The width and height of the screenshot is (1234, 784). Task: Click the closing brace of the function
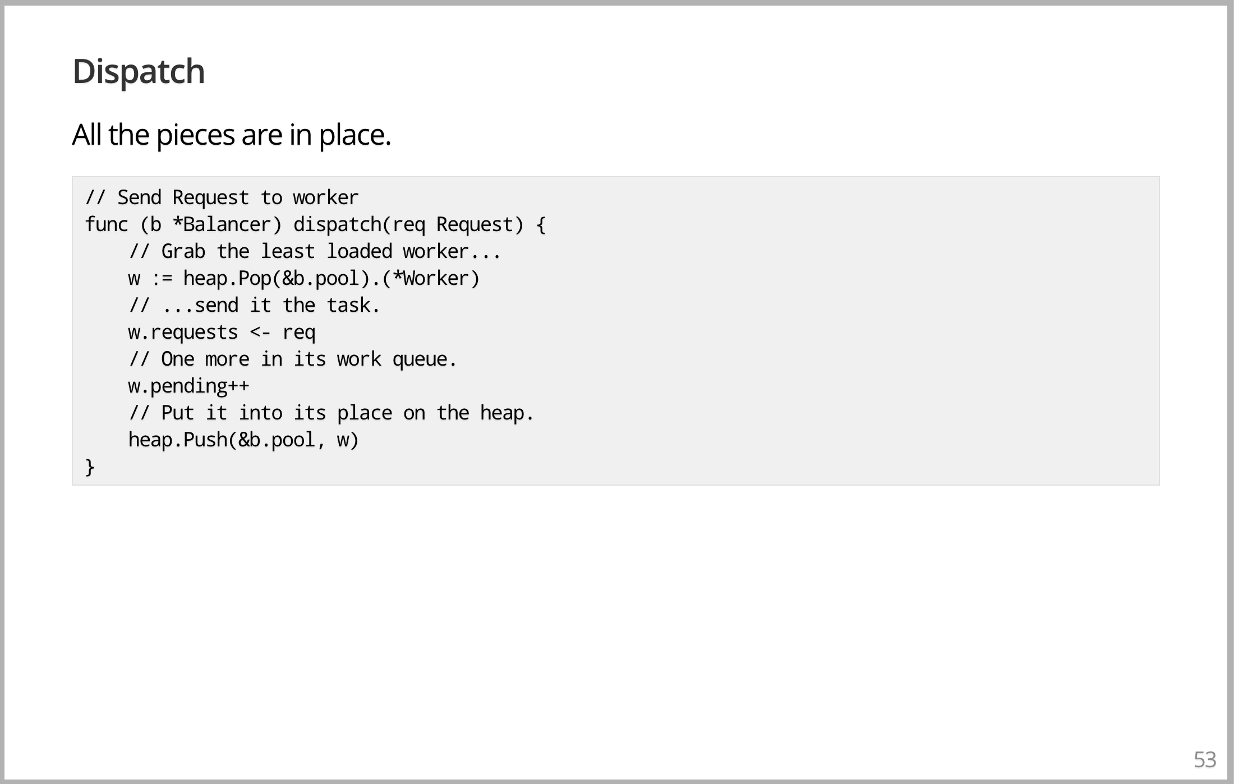point(90,467)
